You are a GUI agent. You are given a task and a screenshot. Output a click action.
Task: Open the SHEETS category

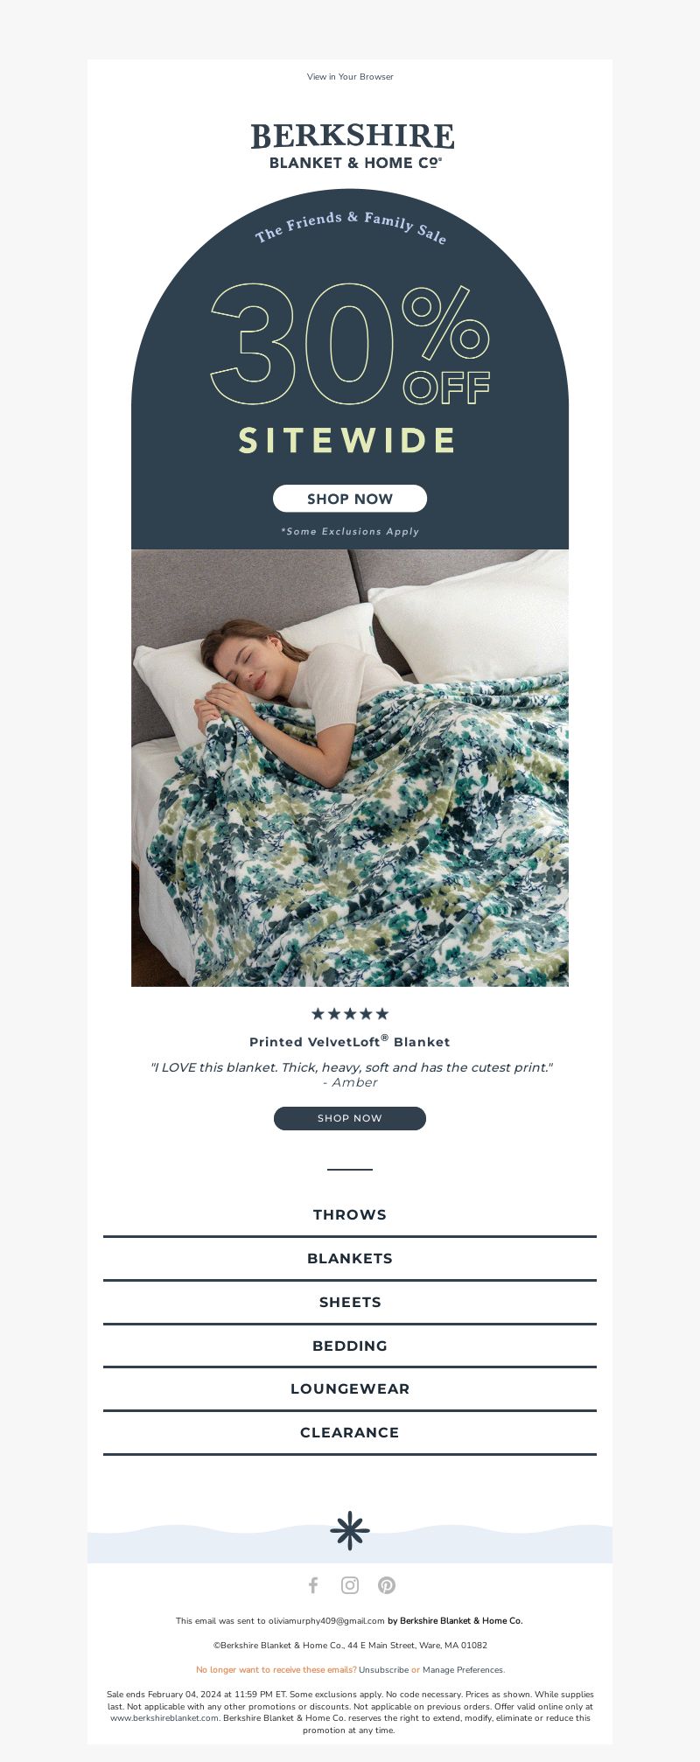pos(350,1302)
